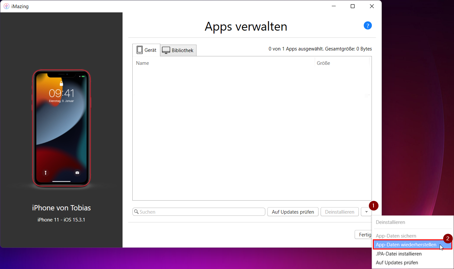Expand the small chevron dropdown next to Deinstallieren
The width and height of the screenshot is (454, 269).
(366, 212)
